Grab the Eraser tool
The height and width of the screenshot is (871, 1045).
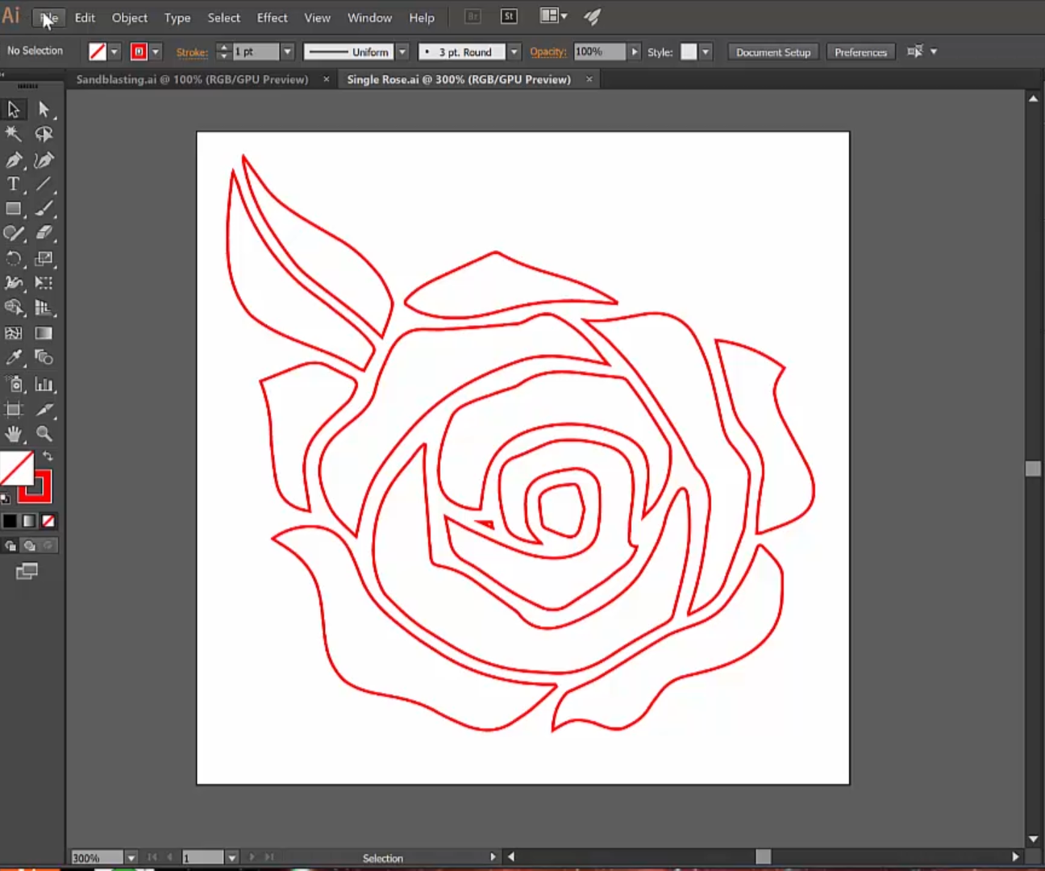click(x=44, y=234)
